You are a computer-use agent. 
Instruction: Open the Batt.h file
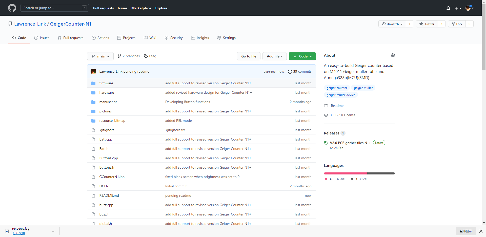[104, 149]
